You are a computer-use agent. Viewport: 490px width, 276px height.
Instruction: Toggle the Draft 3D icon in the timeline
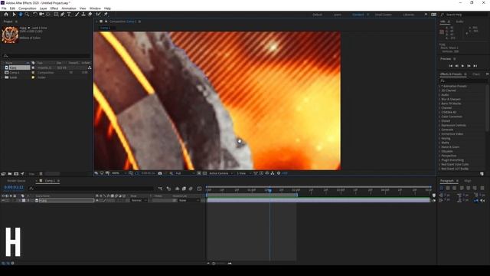(x=168, y=189)
